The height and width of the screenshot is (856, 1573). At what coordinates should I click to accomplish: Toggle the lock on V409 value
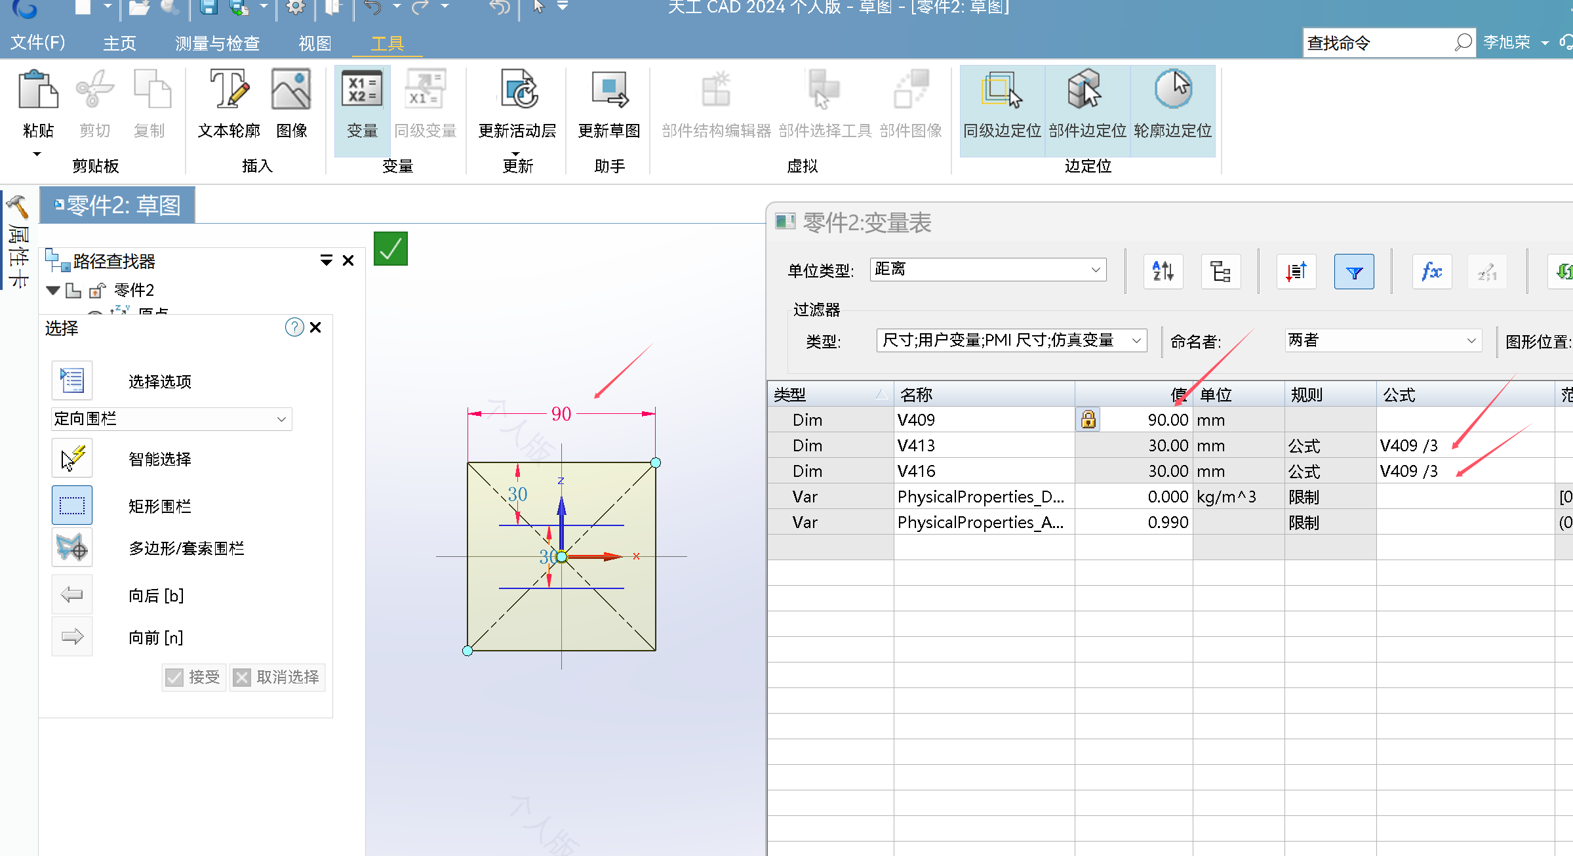click(x=1088, y=419)
